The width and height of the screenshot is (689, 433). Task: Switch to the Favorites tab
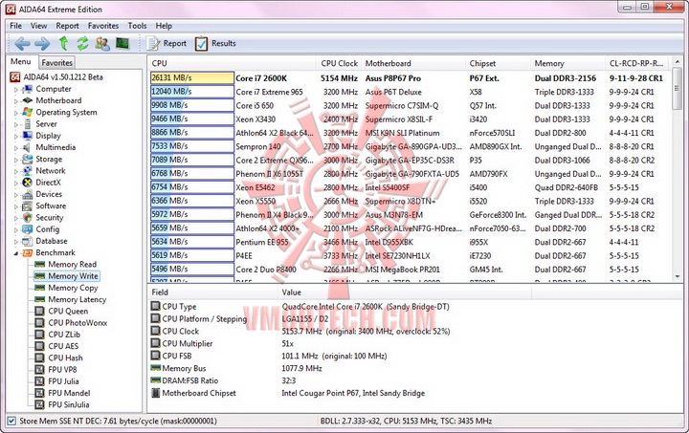click(x=56, y=63)
